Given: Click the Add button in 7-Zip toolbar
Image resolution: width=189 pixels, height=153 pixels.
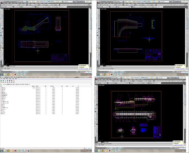Looking at the screenshot, I should [1, 81].
